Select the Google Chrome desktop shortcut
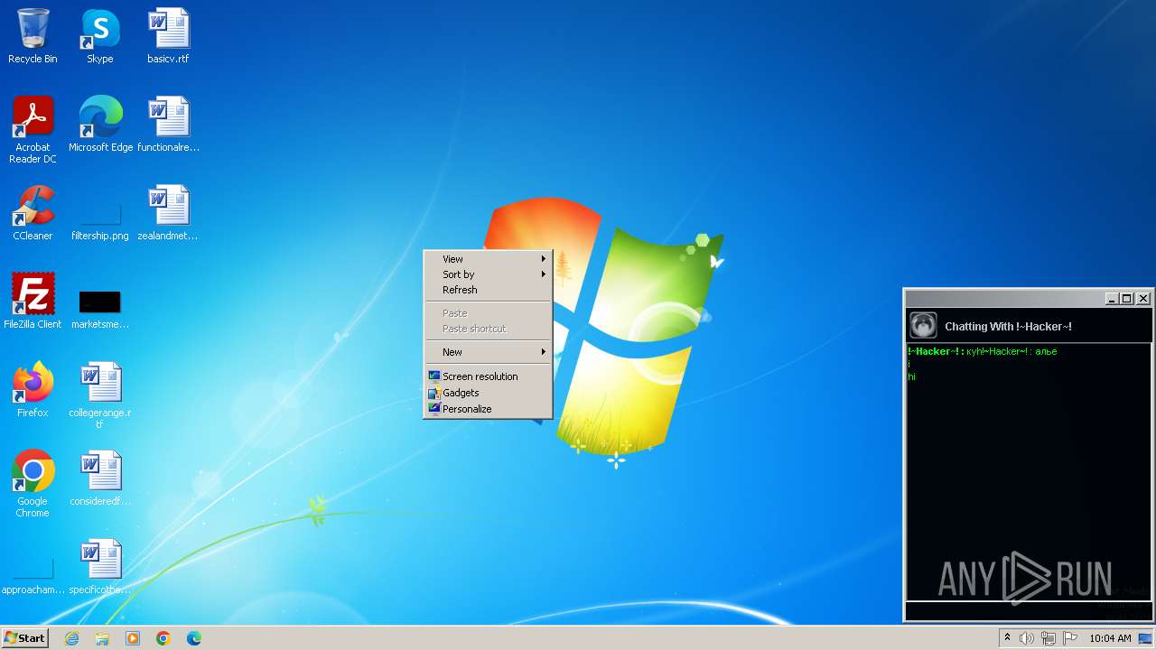Image resolution: width=1156 pixels, height=650 pixels. (33, 484)
